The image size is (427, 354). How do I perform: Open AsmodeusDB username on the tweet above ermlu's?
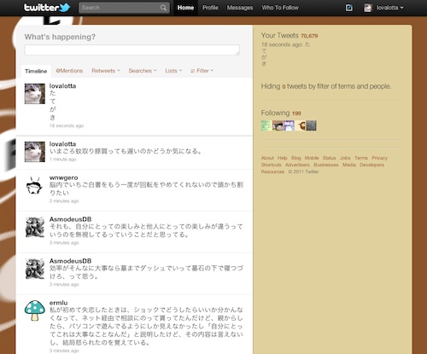coord(70,261)
